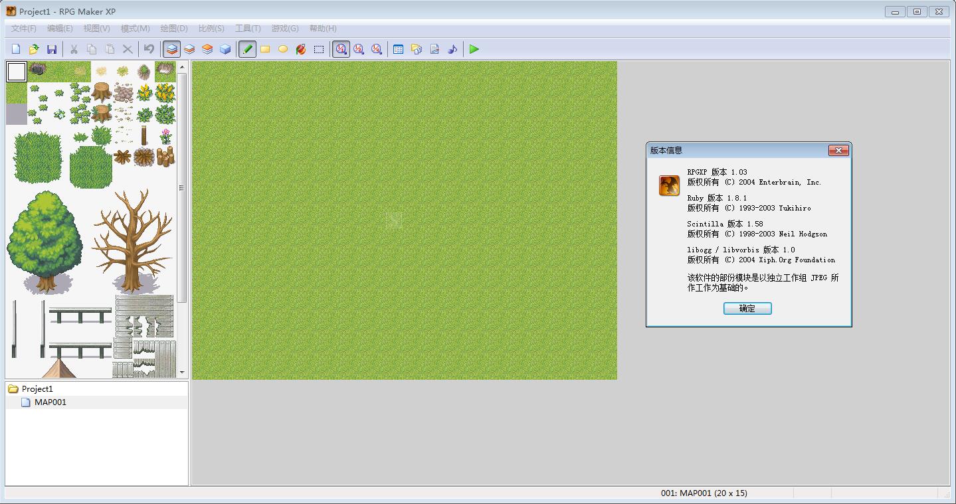Screen dimensions: 956x504
Task: Open the 文件(F) menu
Action: (24, 29)
